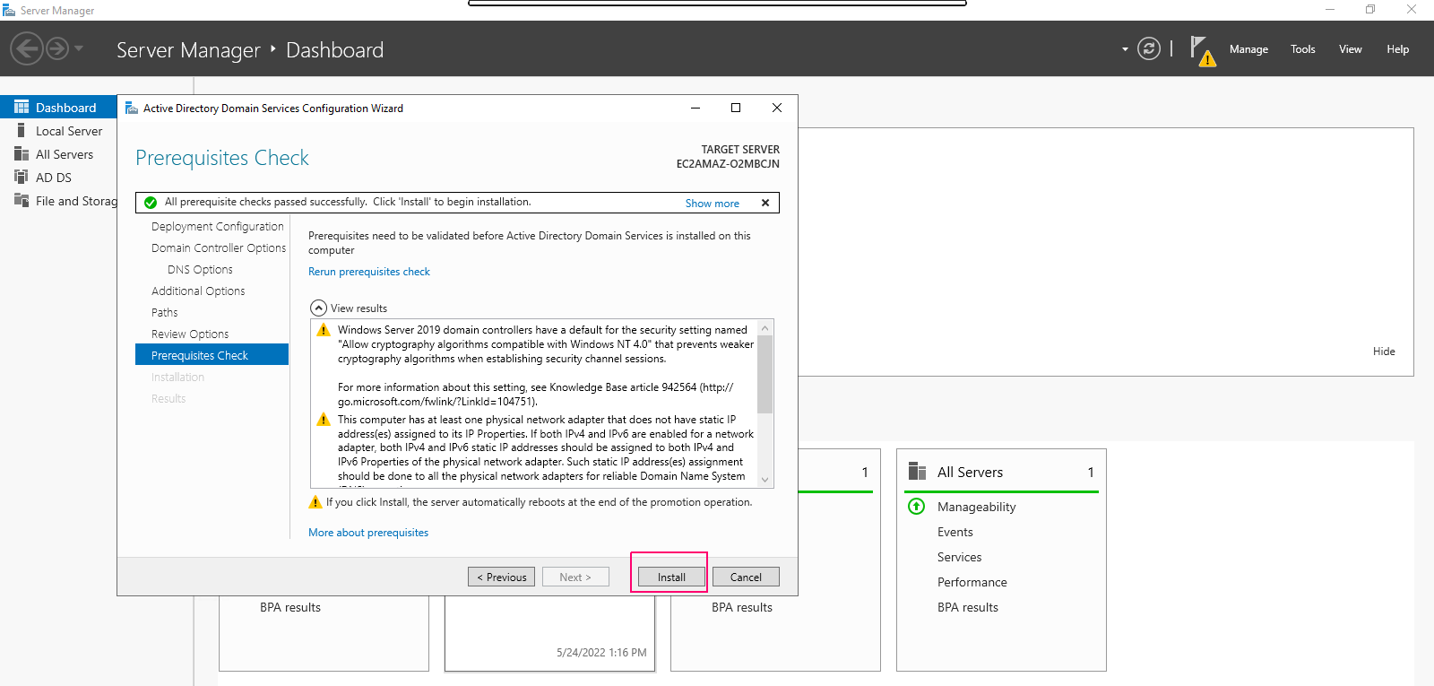This screenshot has width=1434, height=686.
Task: Click the scroll down arrow in results list
Action: pos(765,480)
